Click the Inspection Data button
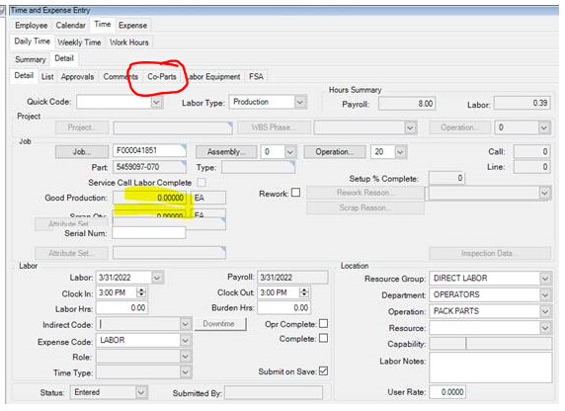The height and width of the screenshot is (411, 565). pyautogui.click(x=490, y=253)
